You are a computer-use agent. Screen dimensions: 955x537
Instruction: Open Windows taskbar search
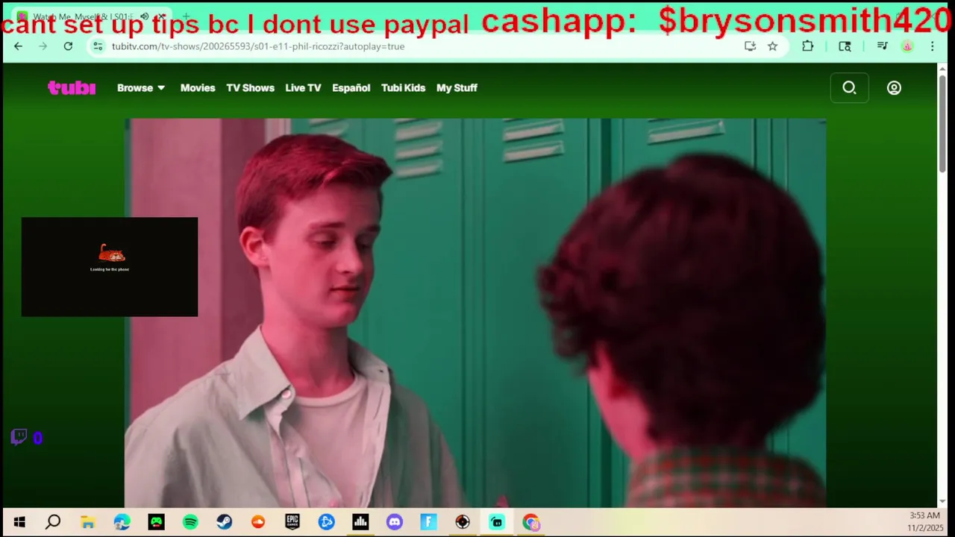click(x=53, y=522)
